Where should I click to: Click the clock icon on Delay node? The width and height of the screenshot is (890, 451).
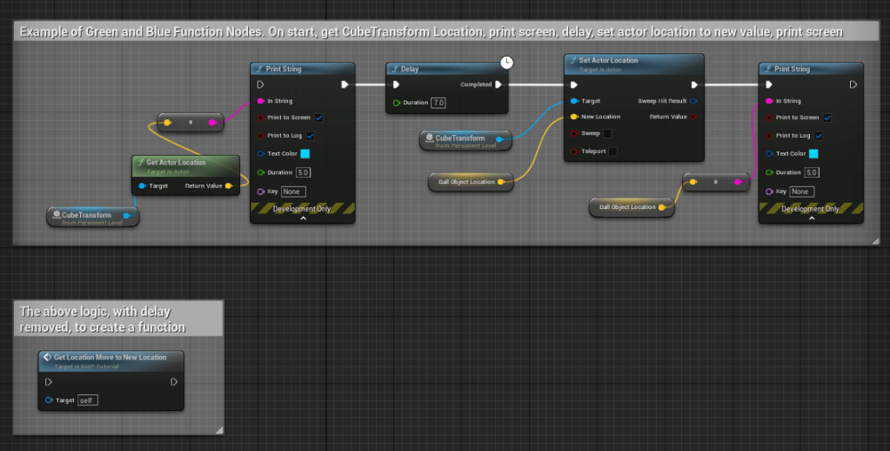[506, 63]
